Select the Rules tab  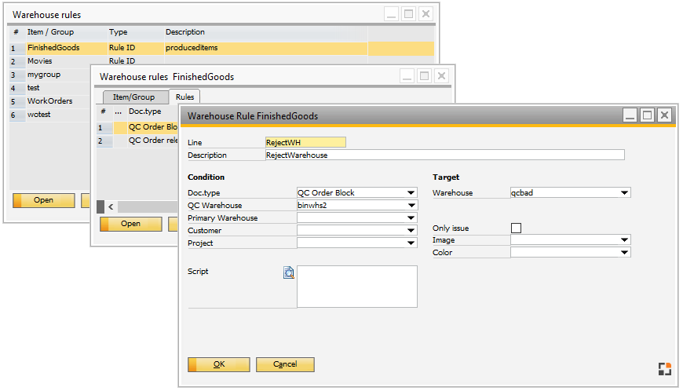[185, 97]
